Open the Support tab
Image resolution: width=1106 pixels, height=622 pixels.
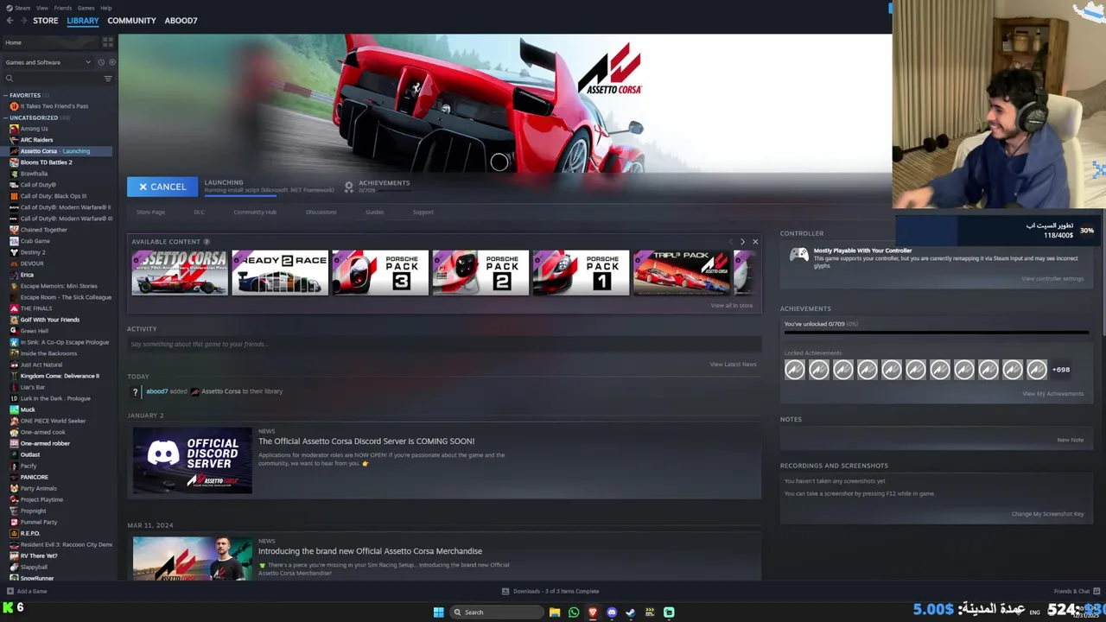pos(423,212)
